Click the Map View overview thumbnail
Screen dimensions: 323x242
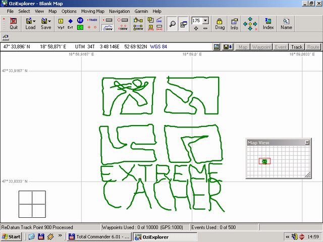coord(264,161)
